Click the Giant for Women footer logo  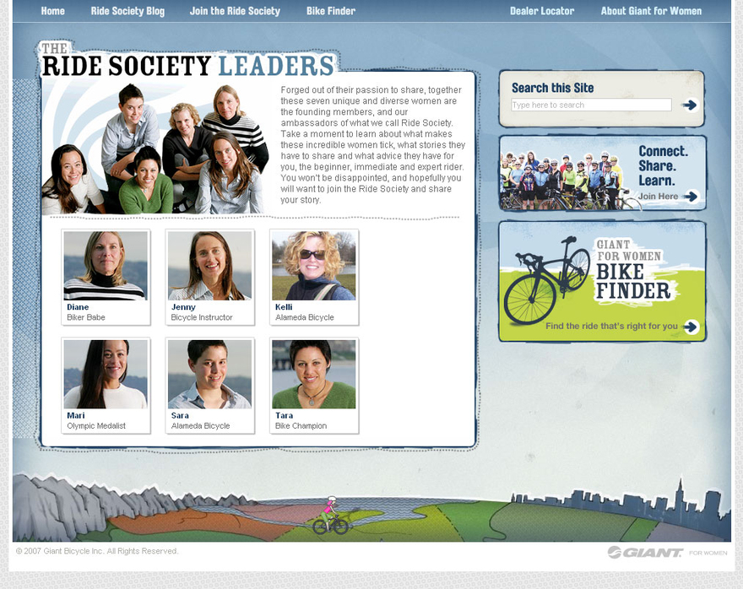667,553
